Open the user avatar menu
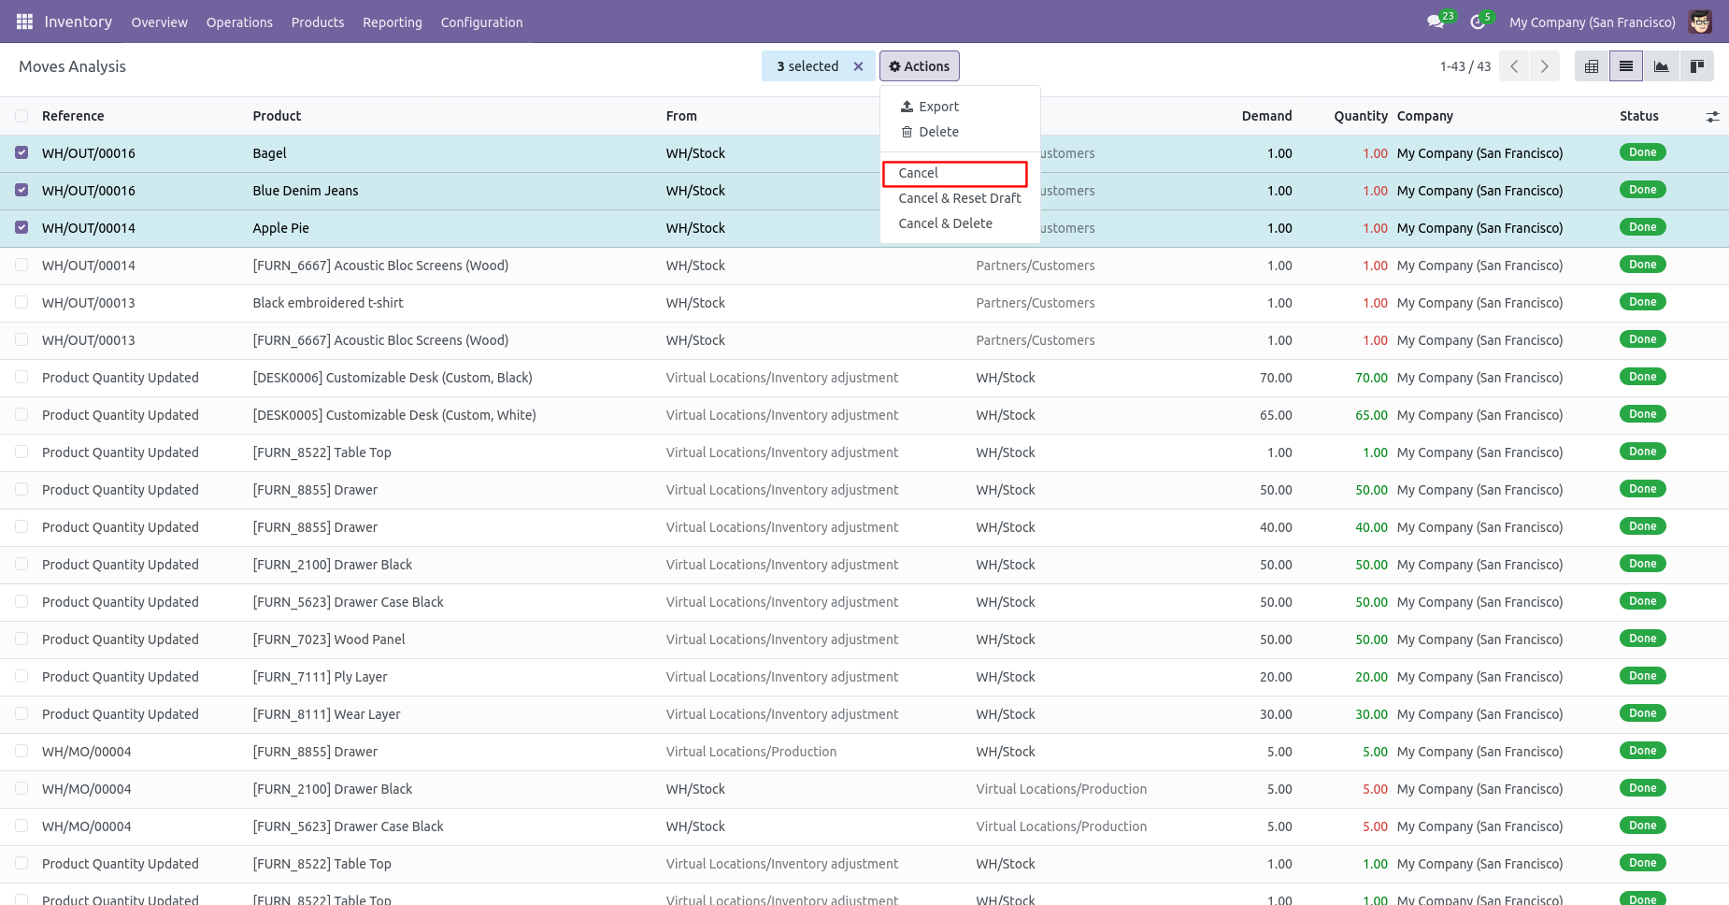 click(x=1700, y=22)
